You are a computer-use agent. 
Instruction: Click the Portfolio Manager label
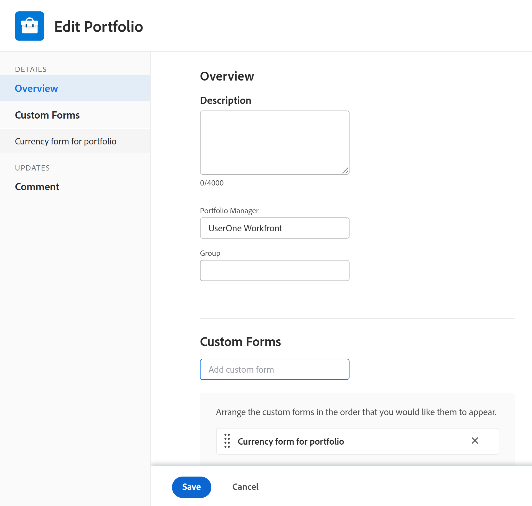229,211
